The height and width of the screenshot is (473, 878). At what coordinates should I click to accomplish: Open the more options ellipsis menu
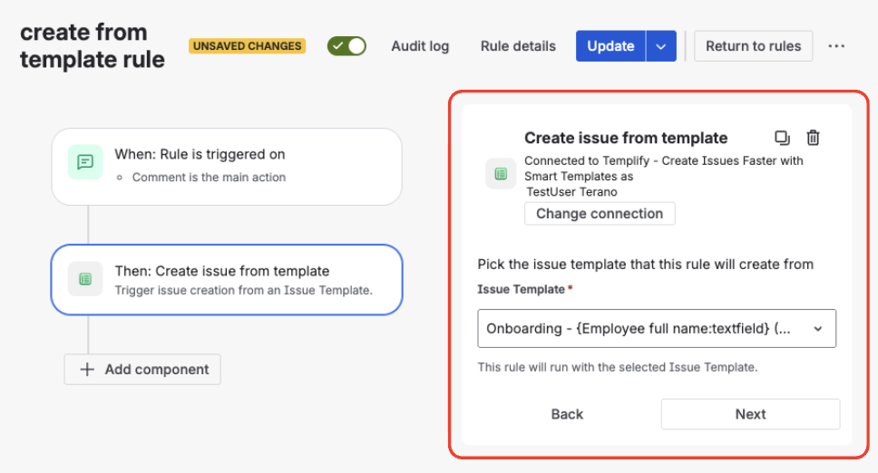point(836,46)
